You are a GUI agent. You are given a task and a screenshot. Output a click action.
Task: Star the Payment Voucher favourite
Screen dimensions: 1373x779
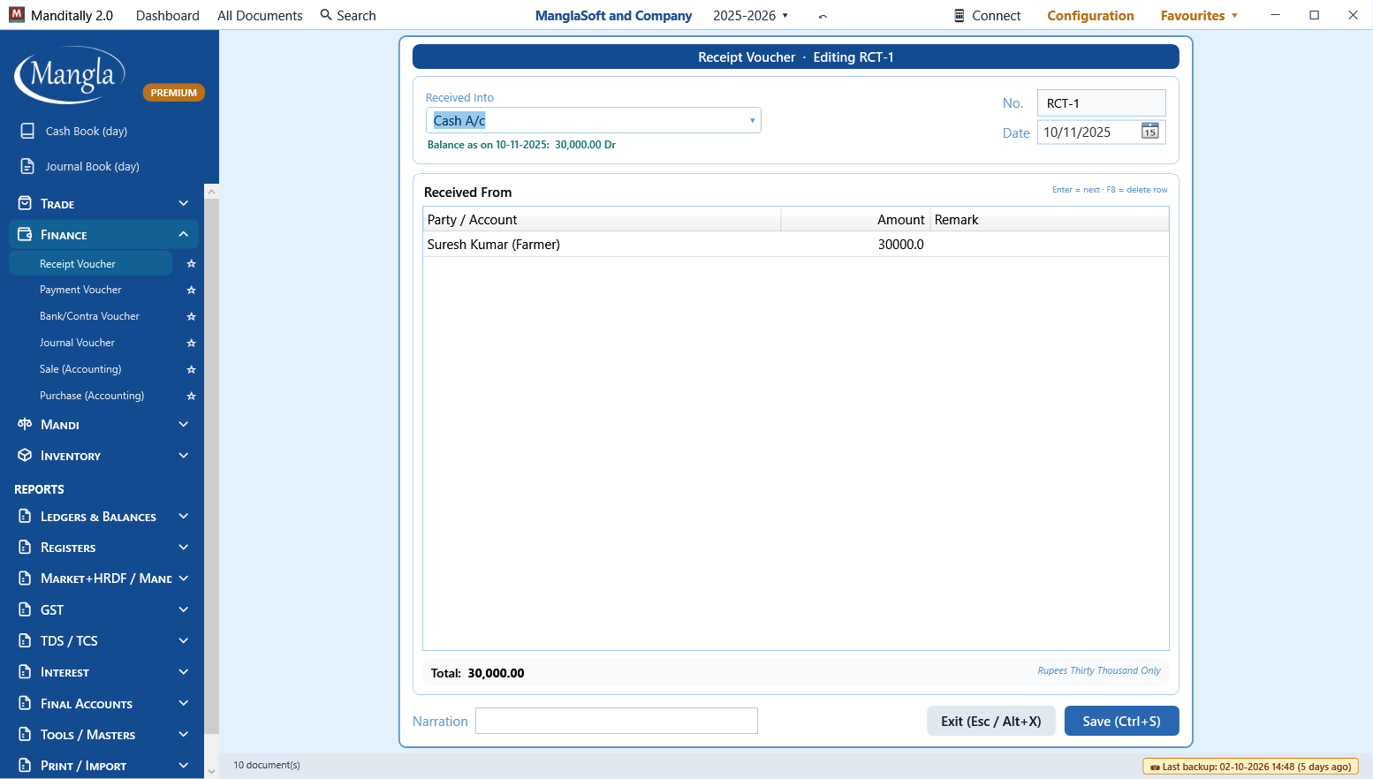click(191, 291)
